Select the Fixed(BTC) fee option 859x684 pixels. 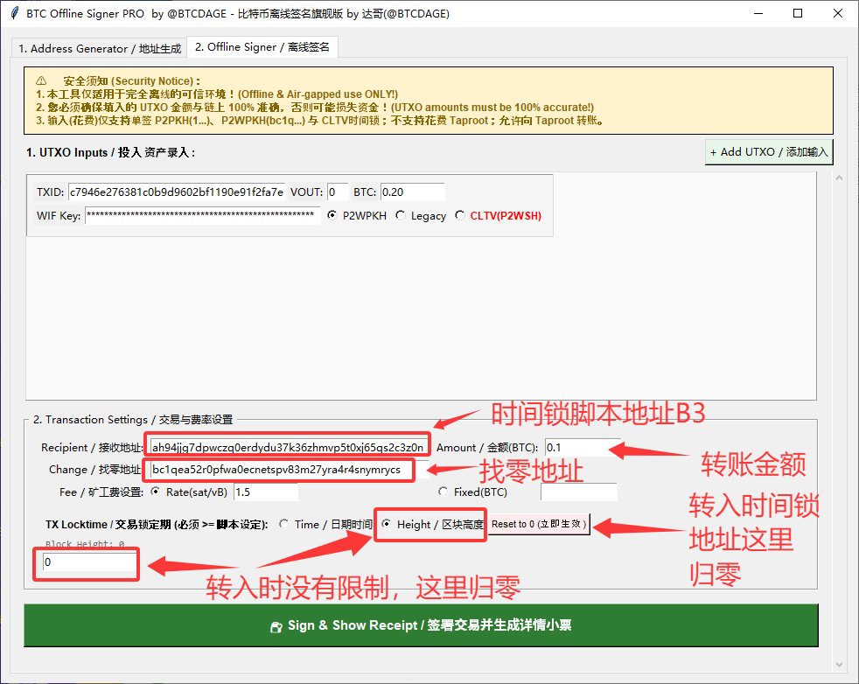click(x=443, y=492)
